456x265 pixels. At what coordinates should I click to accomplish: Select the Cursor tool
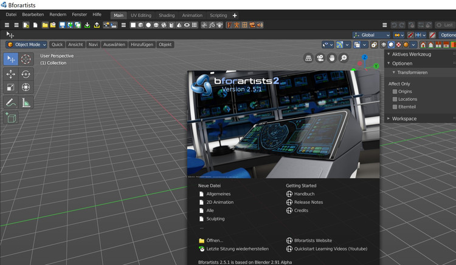(26, 59)
